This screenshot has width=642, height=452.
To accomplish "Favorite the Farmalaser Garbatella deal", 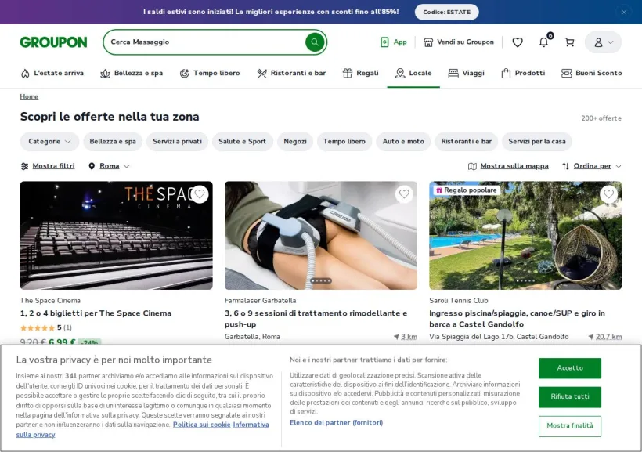I will [x=404, y=193].
